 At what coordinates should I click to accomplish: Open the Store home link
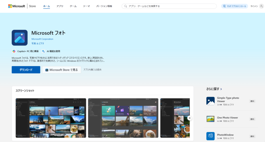coord(32,6)
